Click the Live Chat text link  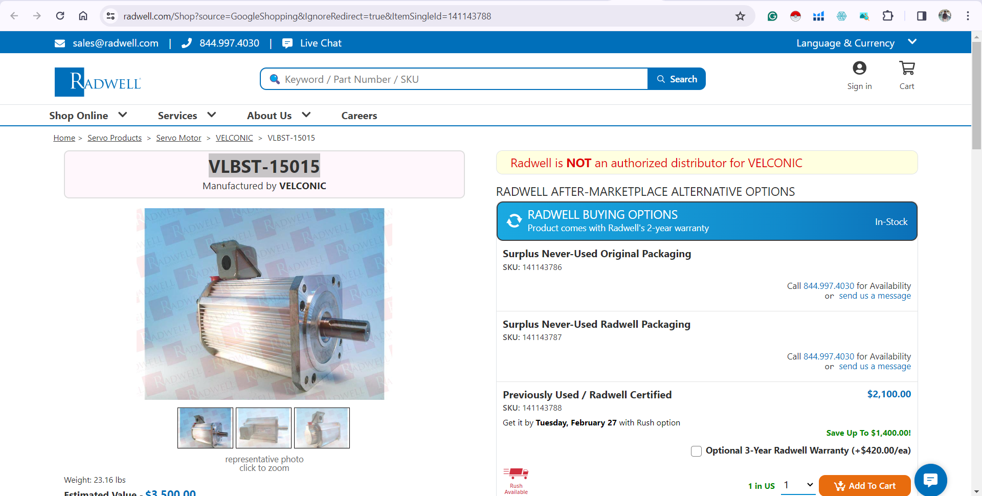tap(321, 43)
